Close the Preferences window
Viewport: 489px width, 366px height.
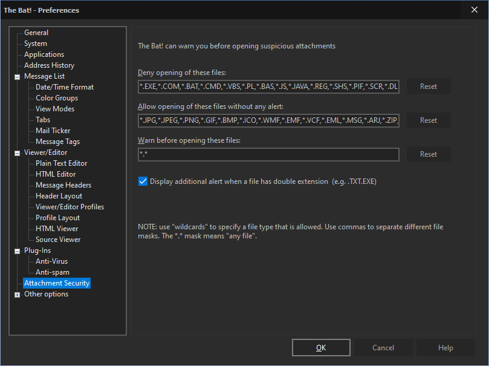pyautogui.click(x=474, y=10)
